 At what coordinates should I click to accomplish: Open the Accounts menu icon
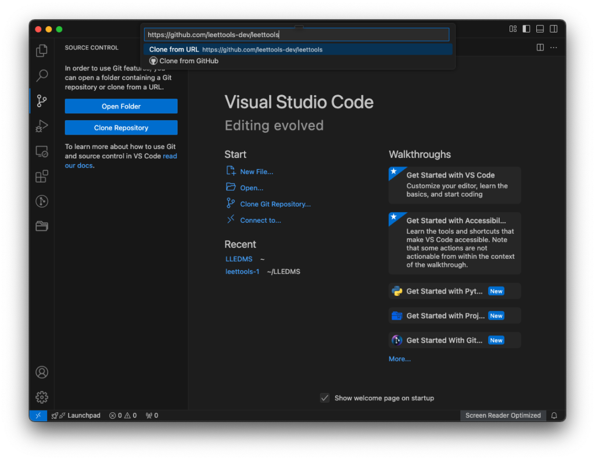click(42, 372)
